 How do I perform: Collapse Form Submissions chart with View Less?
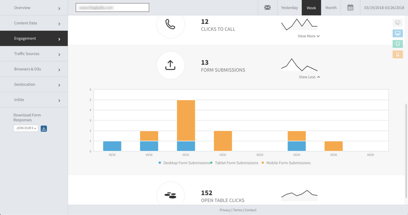point(309,77)
